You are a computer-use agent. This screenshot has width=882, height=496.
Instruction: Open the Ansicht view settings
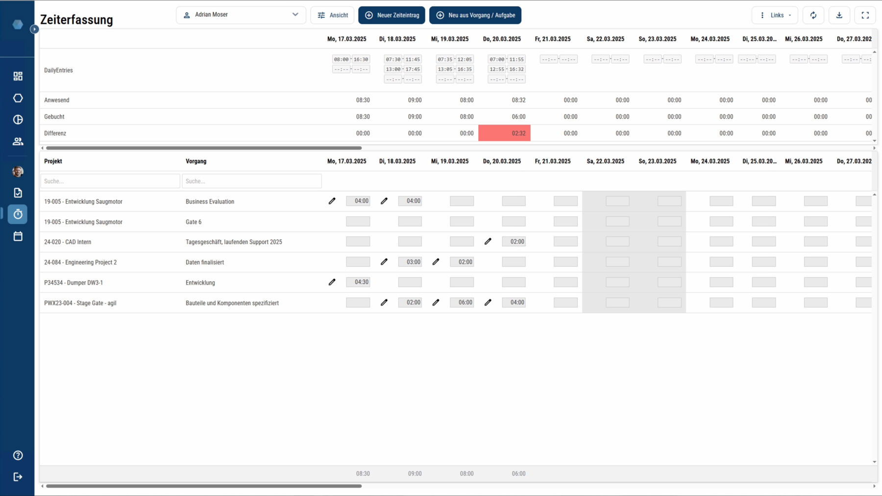point(332,15)
